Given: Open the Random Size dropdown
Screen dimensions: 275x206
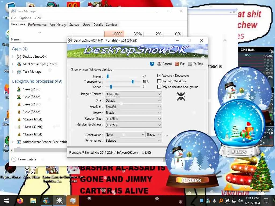Looking at the screenshot, I should point(133,119).
